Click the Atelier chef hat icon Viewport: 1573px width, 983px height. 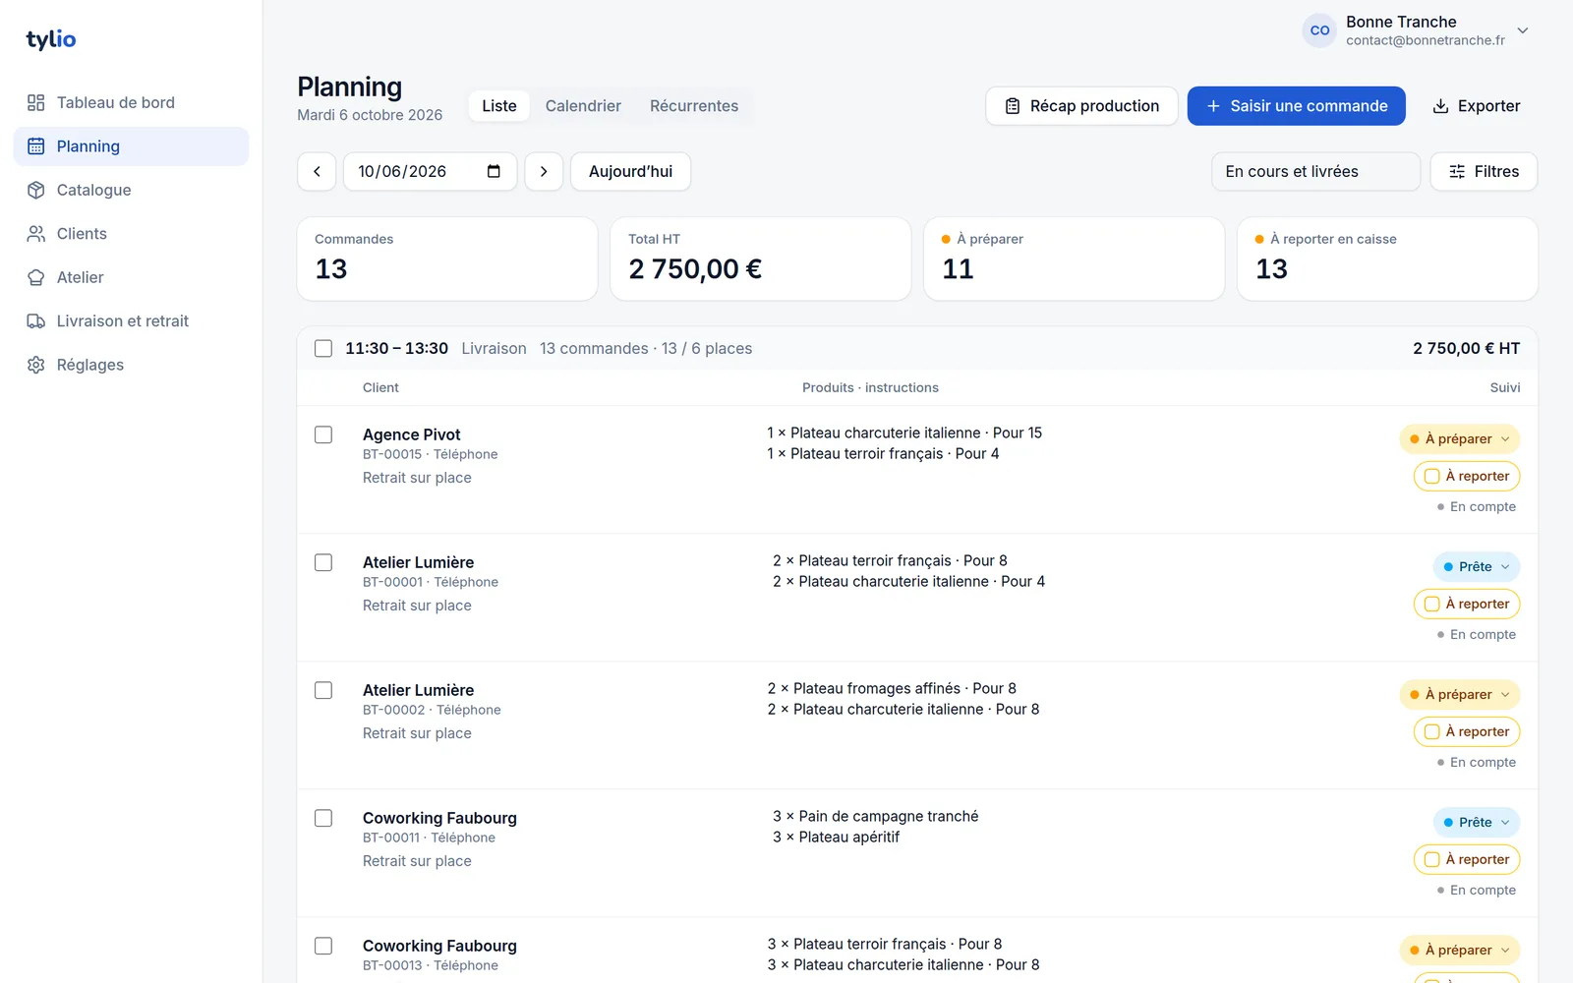pos(36,277)
